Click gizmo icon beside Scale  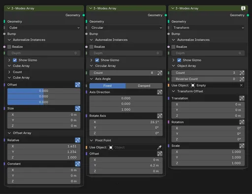[x=242, y=146]
